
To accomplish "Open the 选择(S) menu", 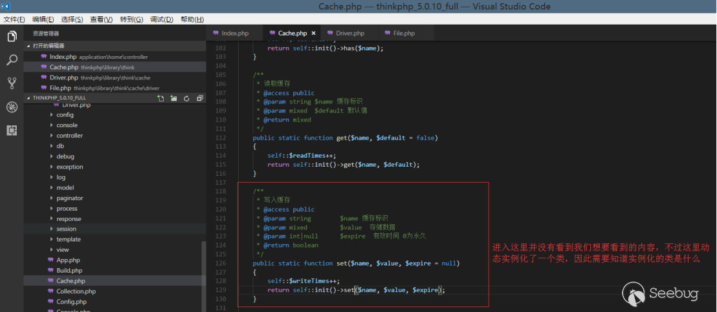I will (x=72, y=19).
